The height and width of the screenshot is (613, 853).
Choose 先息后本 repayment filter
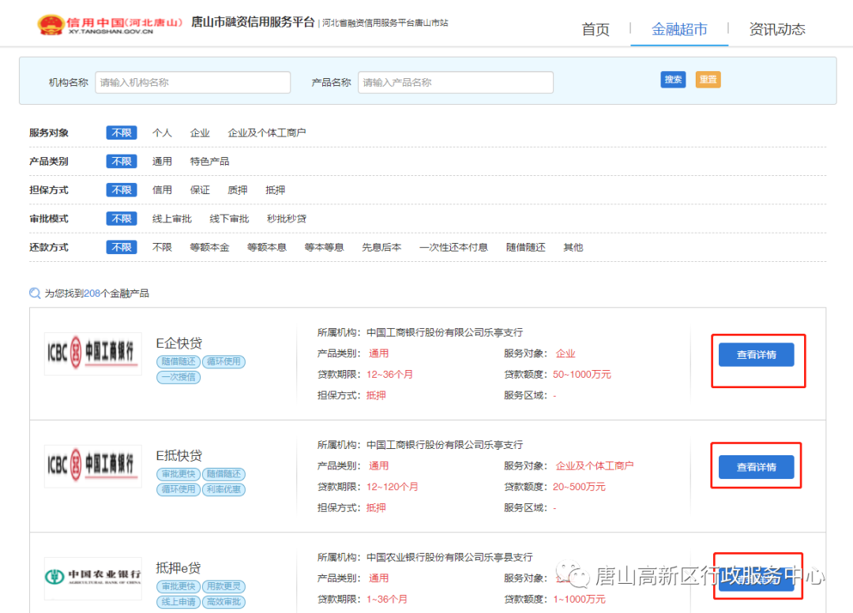pyautogui.click(x=381, y=247)
